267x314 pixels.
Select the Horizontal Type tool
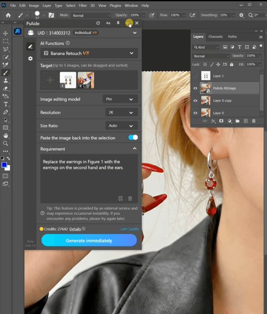(x=6, y=104)
